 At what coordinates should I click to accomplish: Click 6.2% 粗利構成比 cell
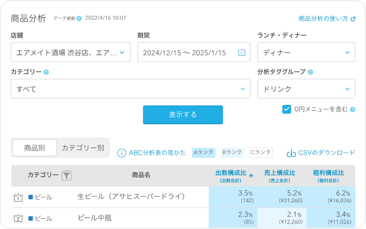[331, 197]
